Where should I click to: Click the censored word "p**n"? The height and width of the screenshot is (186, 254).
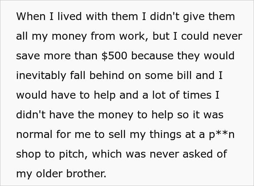click(x=222, y=134)
